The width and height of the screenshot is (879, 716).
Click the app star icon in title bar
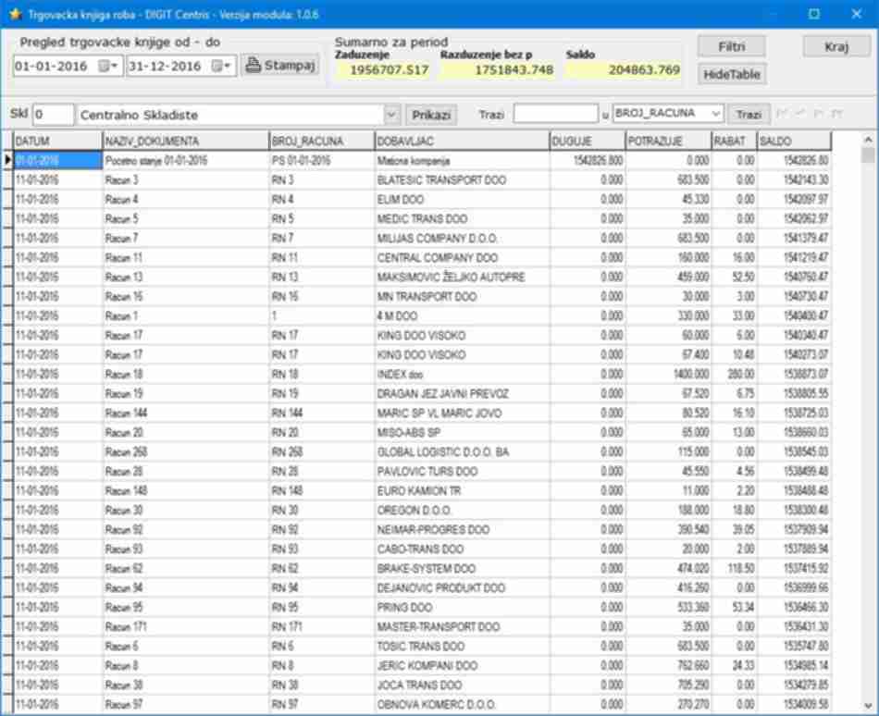15,14
